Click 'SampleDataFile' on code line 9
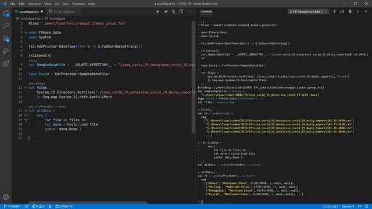 [51, 64]
